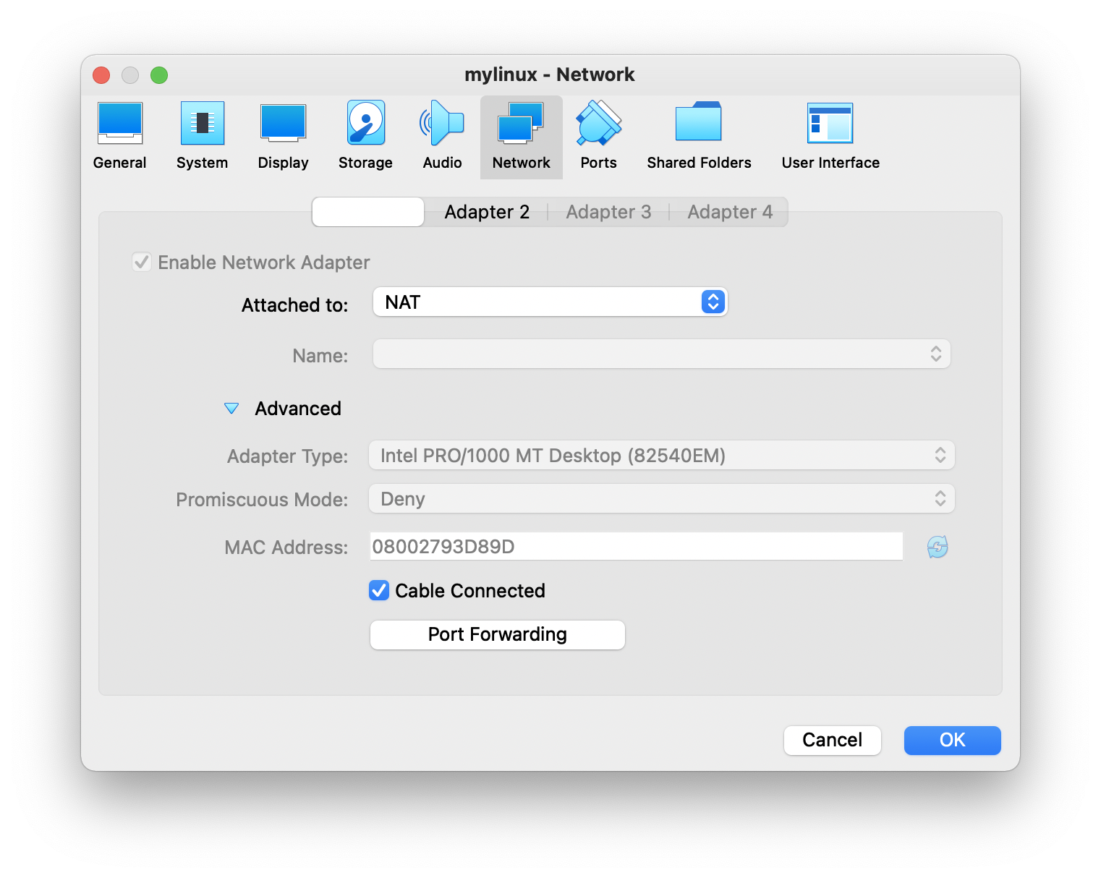Open the Audio settings section

(442, 137)
